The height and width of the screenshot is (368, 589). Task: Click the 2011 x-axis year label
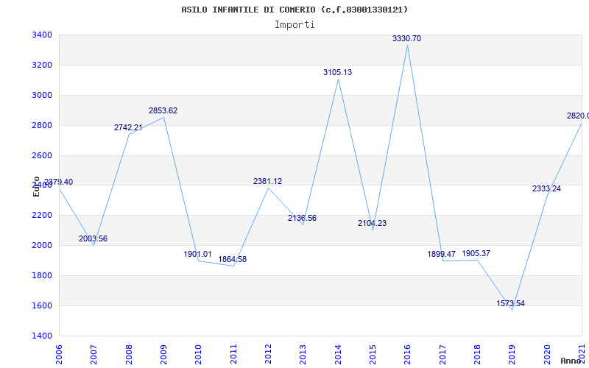click(x=233, y=354)
